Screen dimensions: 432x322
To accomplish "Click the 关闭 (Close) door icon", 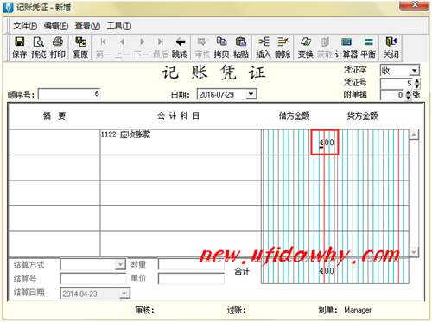I will click(391, 47).
